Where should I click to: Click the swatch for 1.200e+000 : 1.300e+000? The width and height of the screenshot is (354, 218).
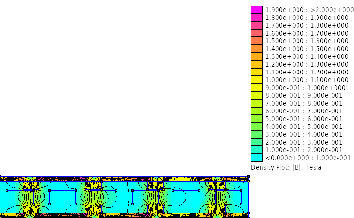(x=257, y=64)
